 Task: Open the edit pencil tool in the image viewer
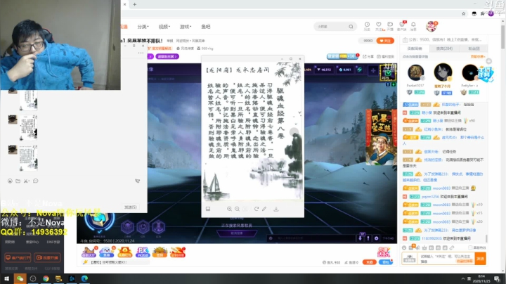pos(264,209)
